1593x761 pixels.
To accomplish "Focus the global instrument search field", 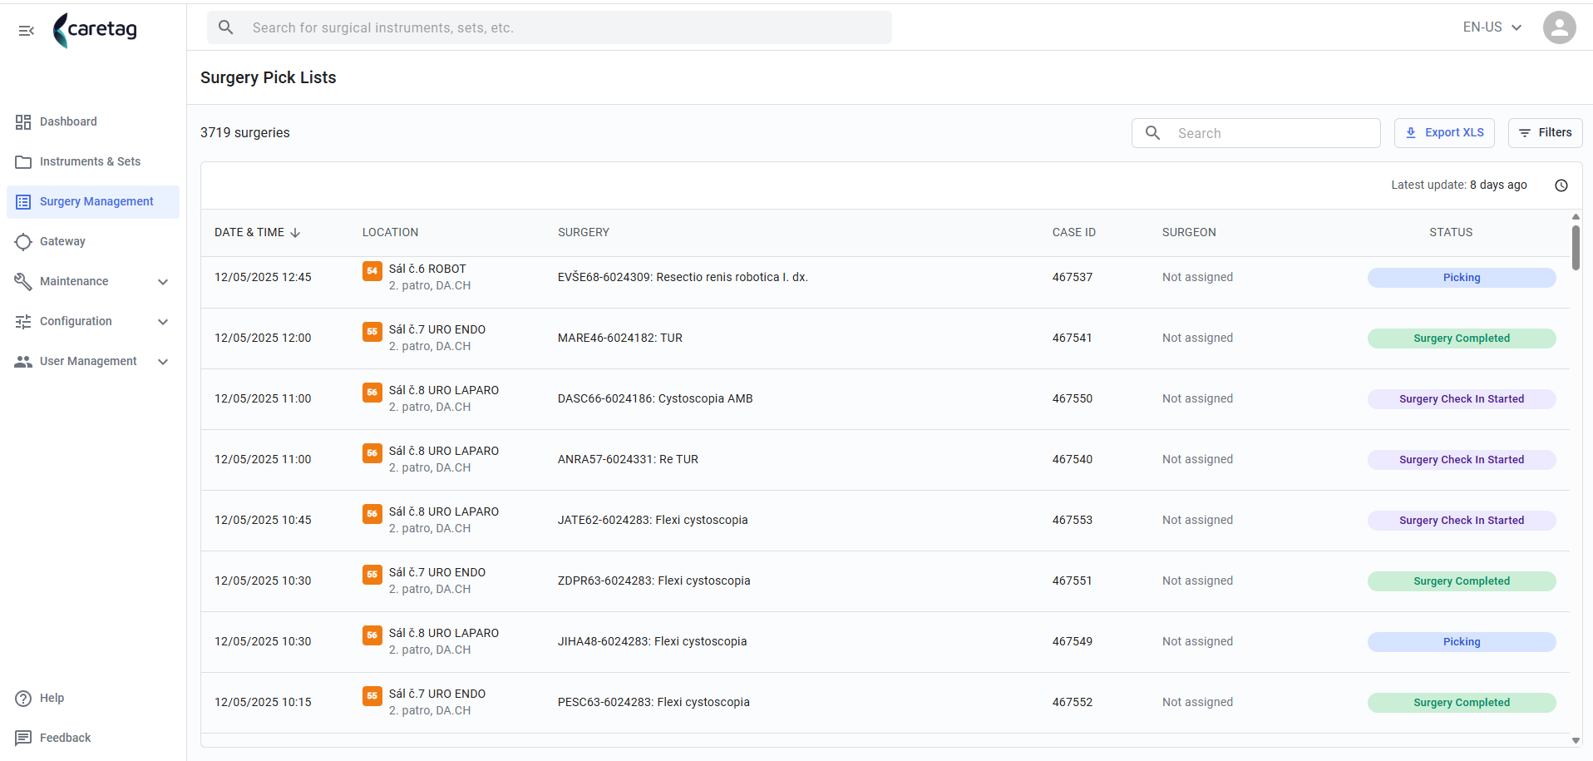I will point(550,27).
